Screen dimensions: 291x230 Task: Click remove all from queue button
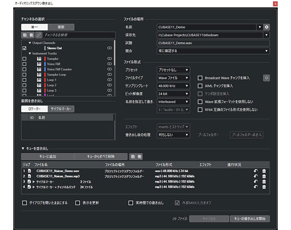pyautogui.click(x=101, y=157)
